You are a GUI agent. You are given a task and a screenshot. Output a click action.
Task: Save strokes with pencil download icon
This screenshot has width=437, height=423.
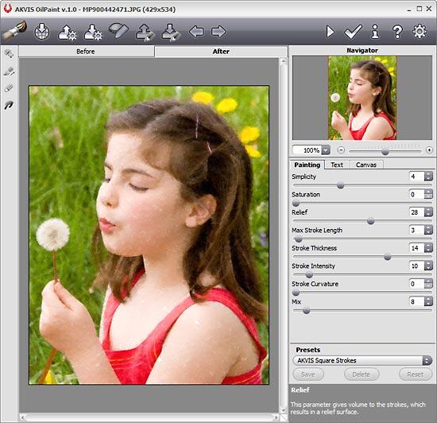(171, 33)
